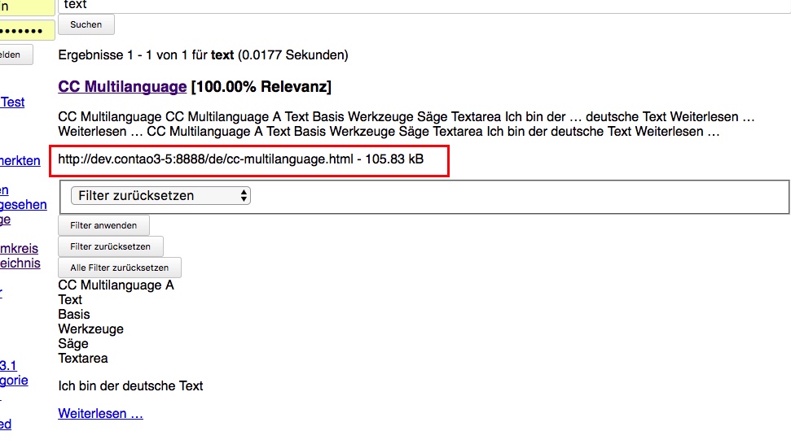Open the sidebar link '3.1'
The image size is (791, 444).
[8, 366]
